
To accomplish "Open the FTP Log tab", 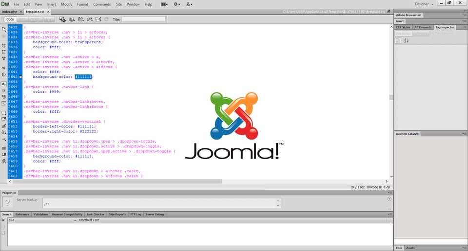I will click(x=136, y=215).
